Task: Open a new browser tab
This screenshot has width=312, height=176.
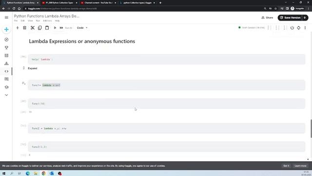Action: (x=160, y=3)
